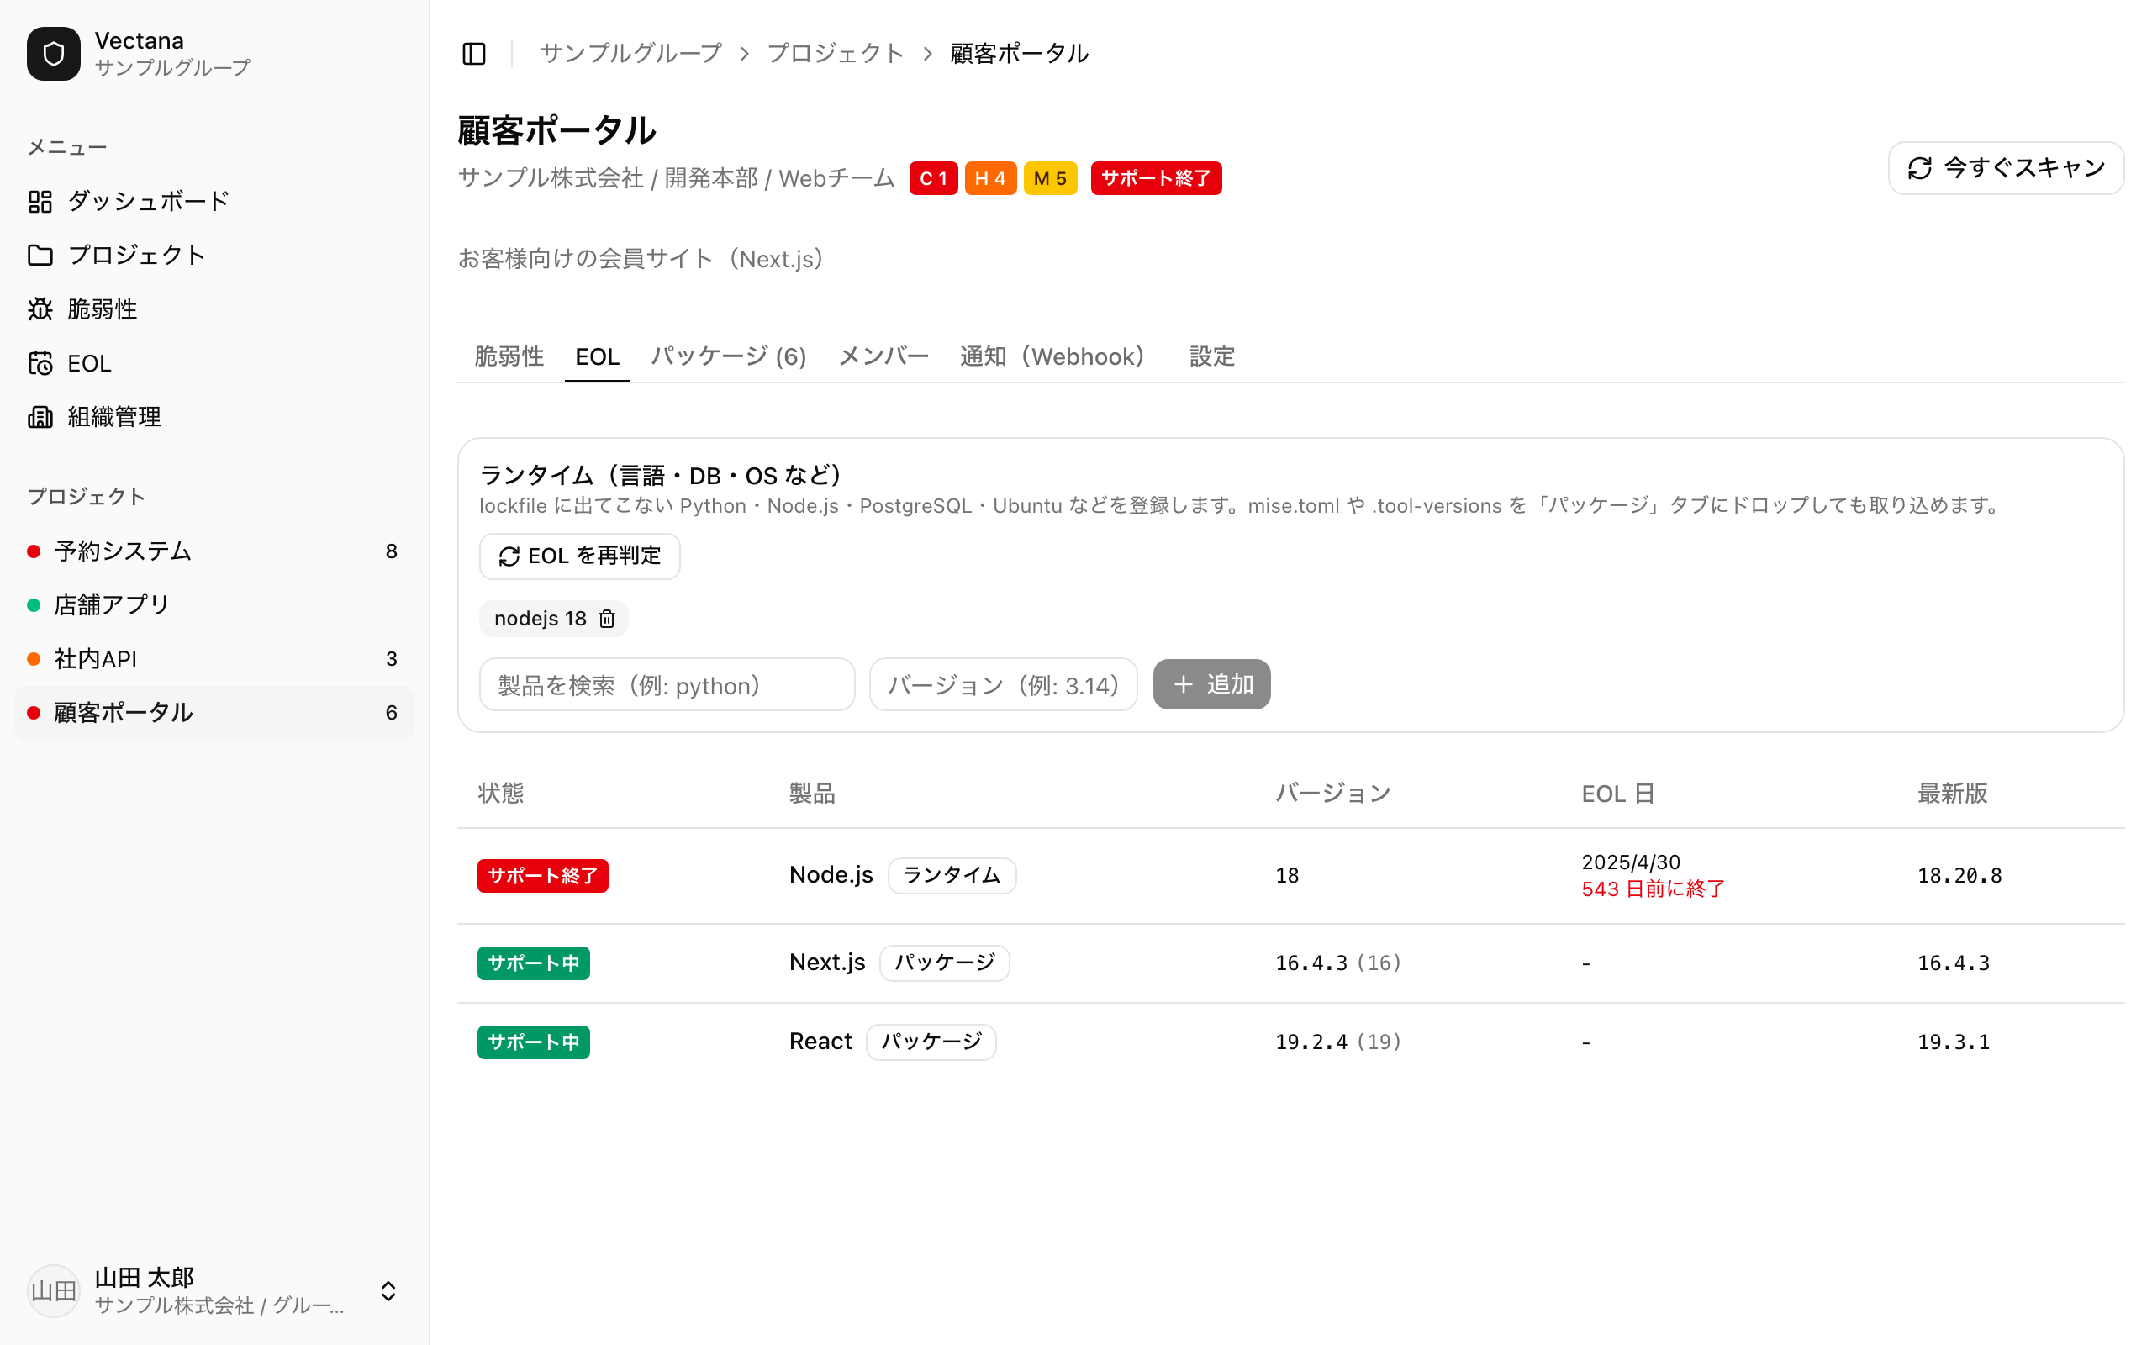Focus the バージョン input field
Screen dimensions: 2152x1345
click(x=1003, y=685)
